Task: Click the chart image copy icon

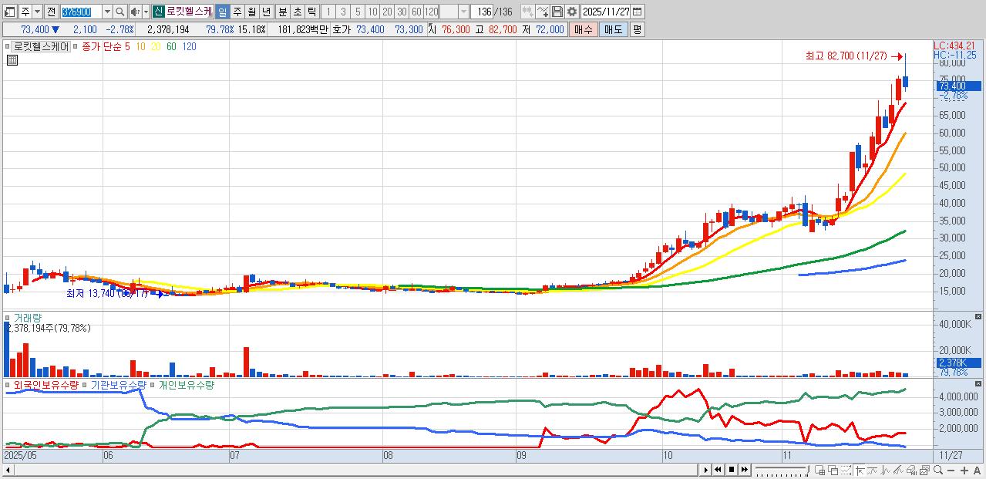Action: tap(924, 470)
